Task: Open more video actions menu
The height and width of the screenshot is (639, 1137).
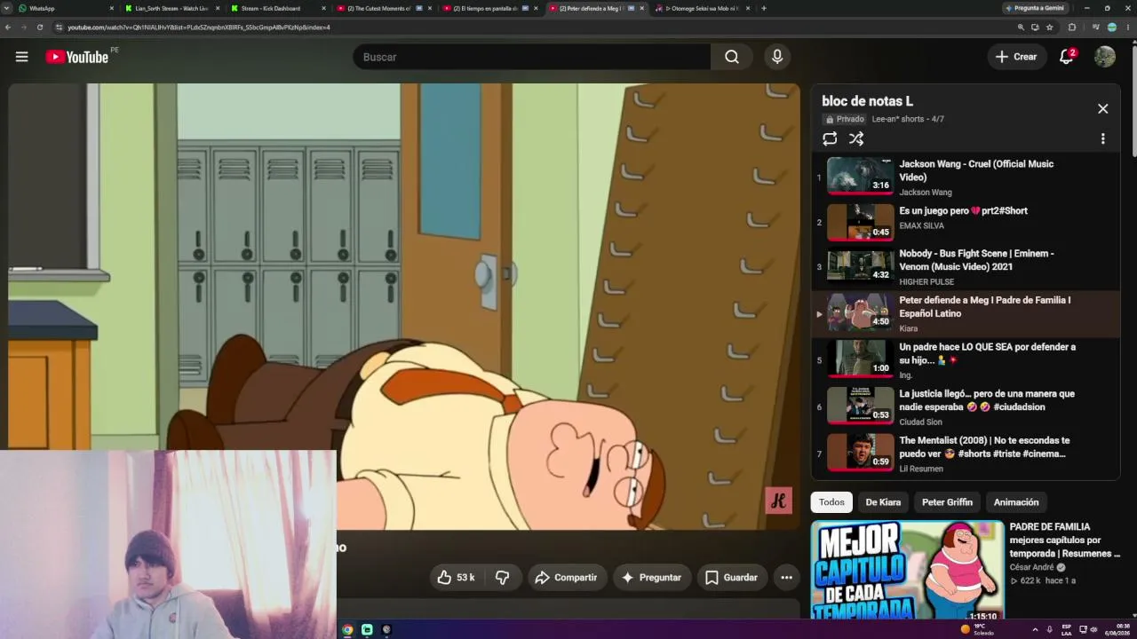Action: (786, 578)
